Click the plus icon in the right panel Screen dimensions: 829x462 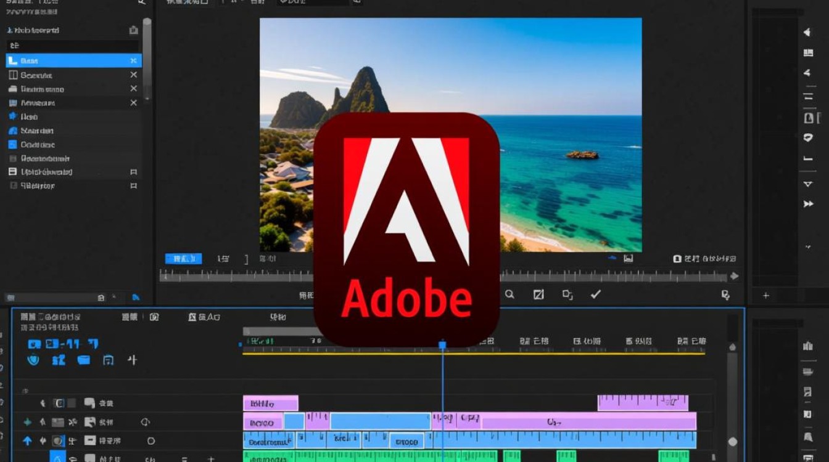[766, 296]
